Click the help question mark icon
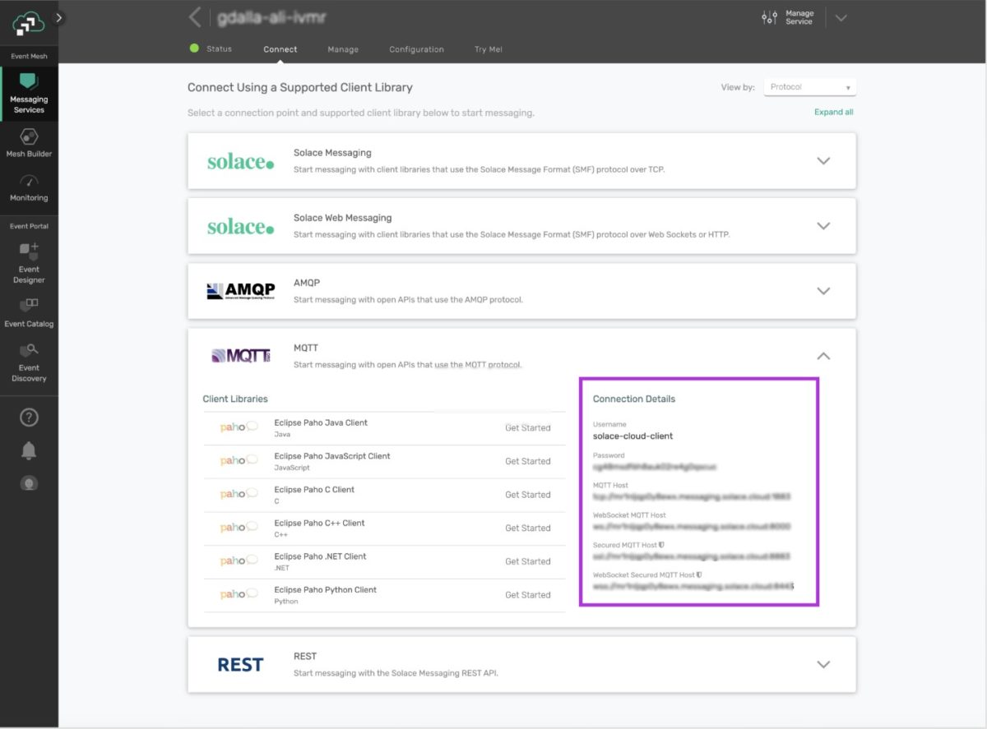This screenshot has width=987, height=729. click(29, 418)
